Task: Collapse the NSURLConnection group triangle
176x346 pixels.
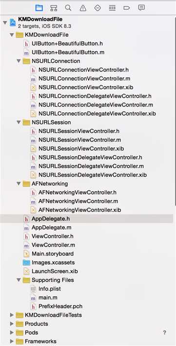Action: click(x=19, y=61)
